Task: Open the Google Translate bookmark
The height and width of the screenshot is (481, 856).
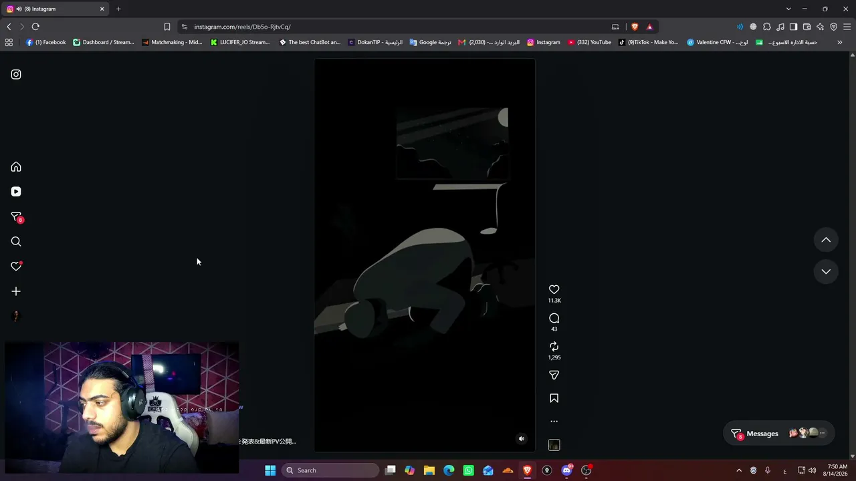Action: [430, 42]
